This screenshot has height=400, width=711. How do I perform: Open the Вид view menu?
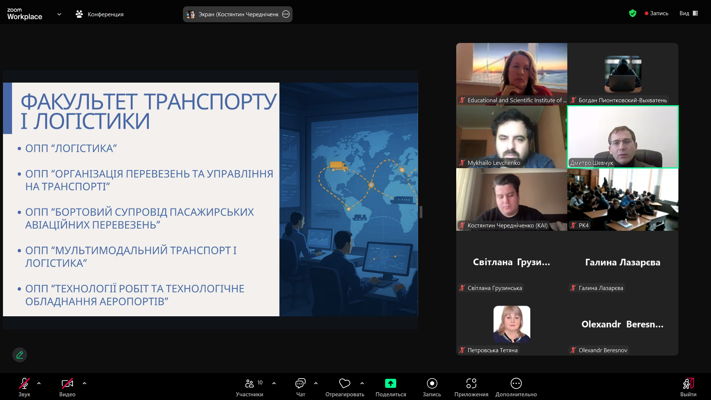(688, 13)
